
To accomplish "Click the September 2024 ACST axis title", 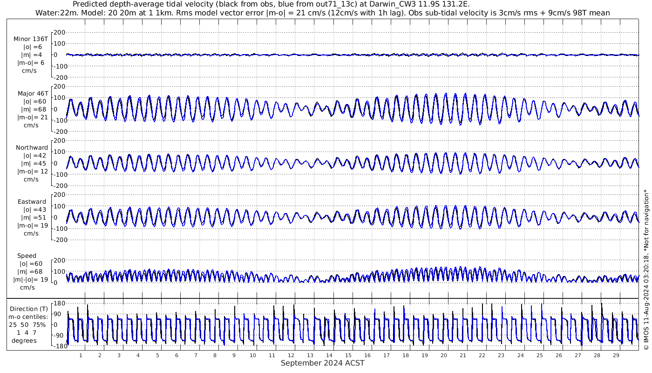I will tap(322, 363).
